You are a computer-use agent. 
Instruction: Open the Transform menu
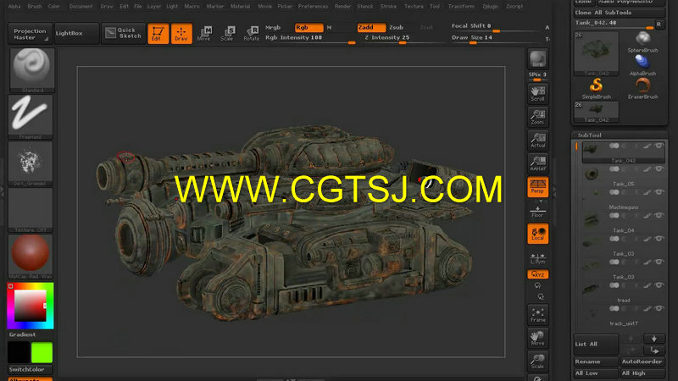pyautogui.click(x=461, y=7)
